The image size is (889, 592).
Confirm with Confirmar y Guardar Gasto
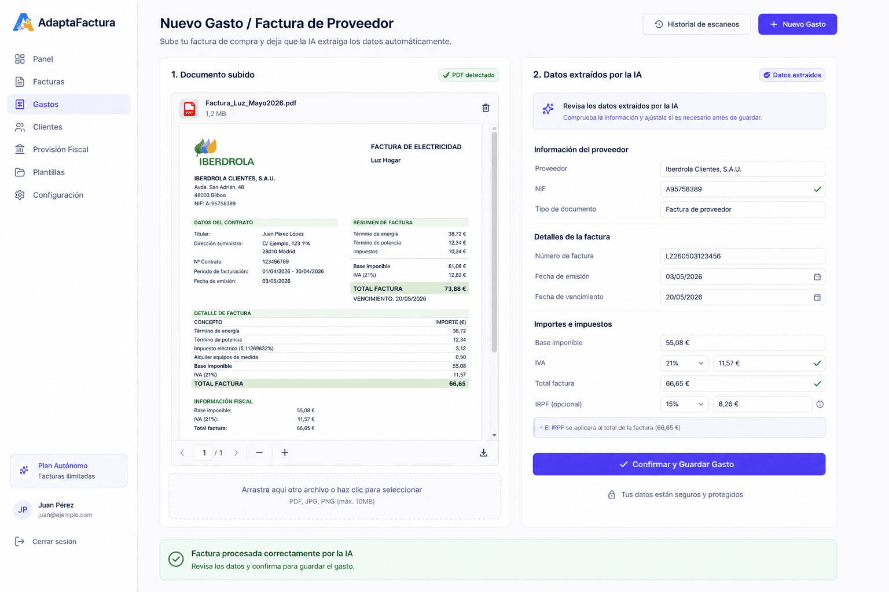tap(679, 464)
